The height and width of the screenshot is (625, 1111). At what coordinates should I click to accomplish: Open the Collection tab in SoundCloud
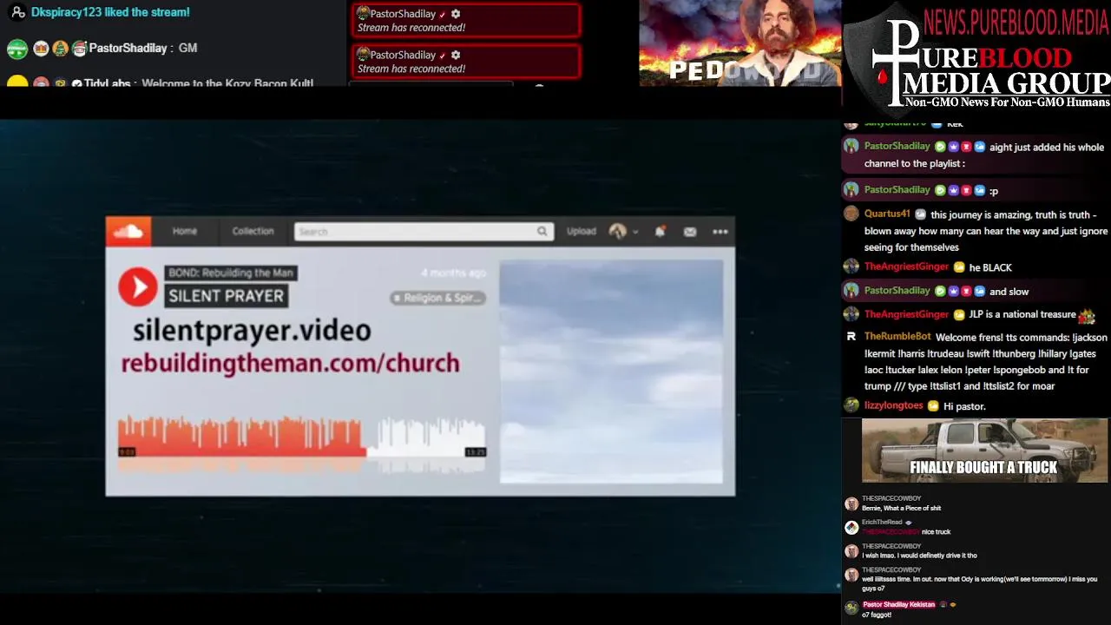point(253,232)
